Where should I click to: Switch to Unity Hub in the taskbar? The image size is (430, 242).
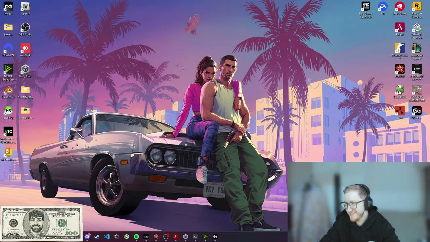tap(185, 237)
